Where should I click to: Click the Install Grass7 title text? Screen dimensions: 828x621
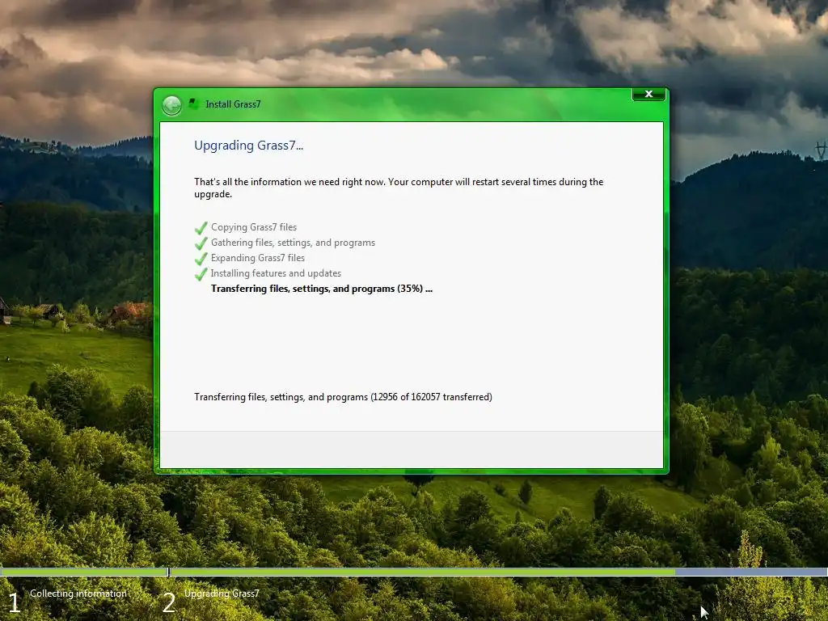point(233,104)
